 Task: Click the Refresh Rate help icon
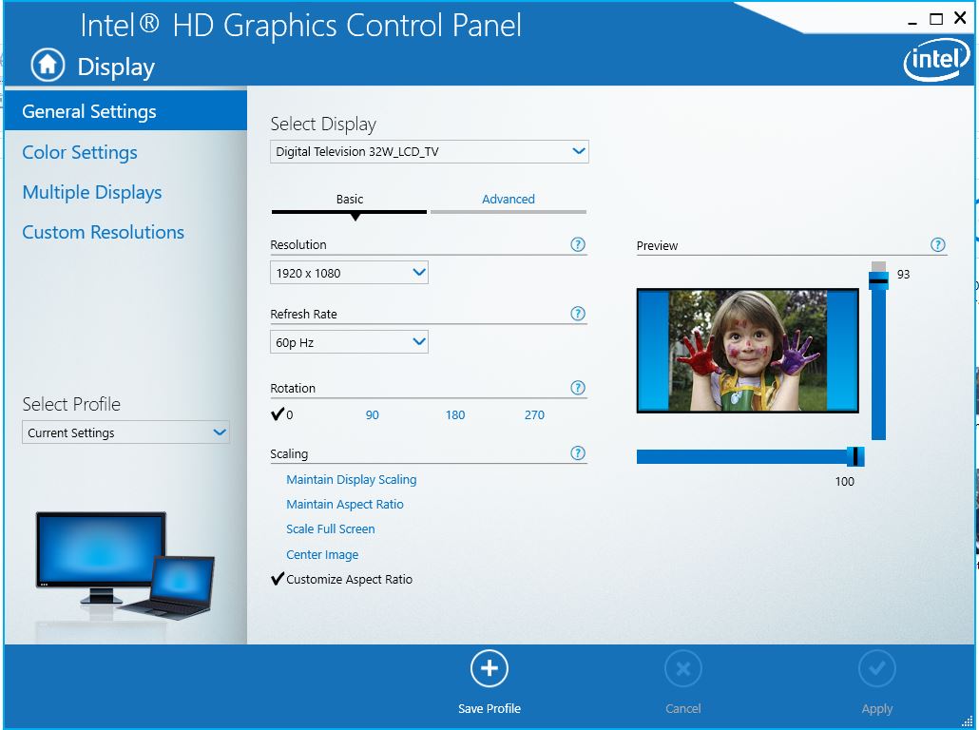tap(577, 314)
